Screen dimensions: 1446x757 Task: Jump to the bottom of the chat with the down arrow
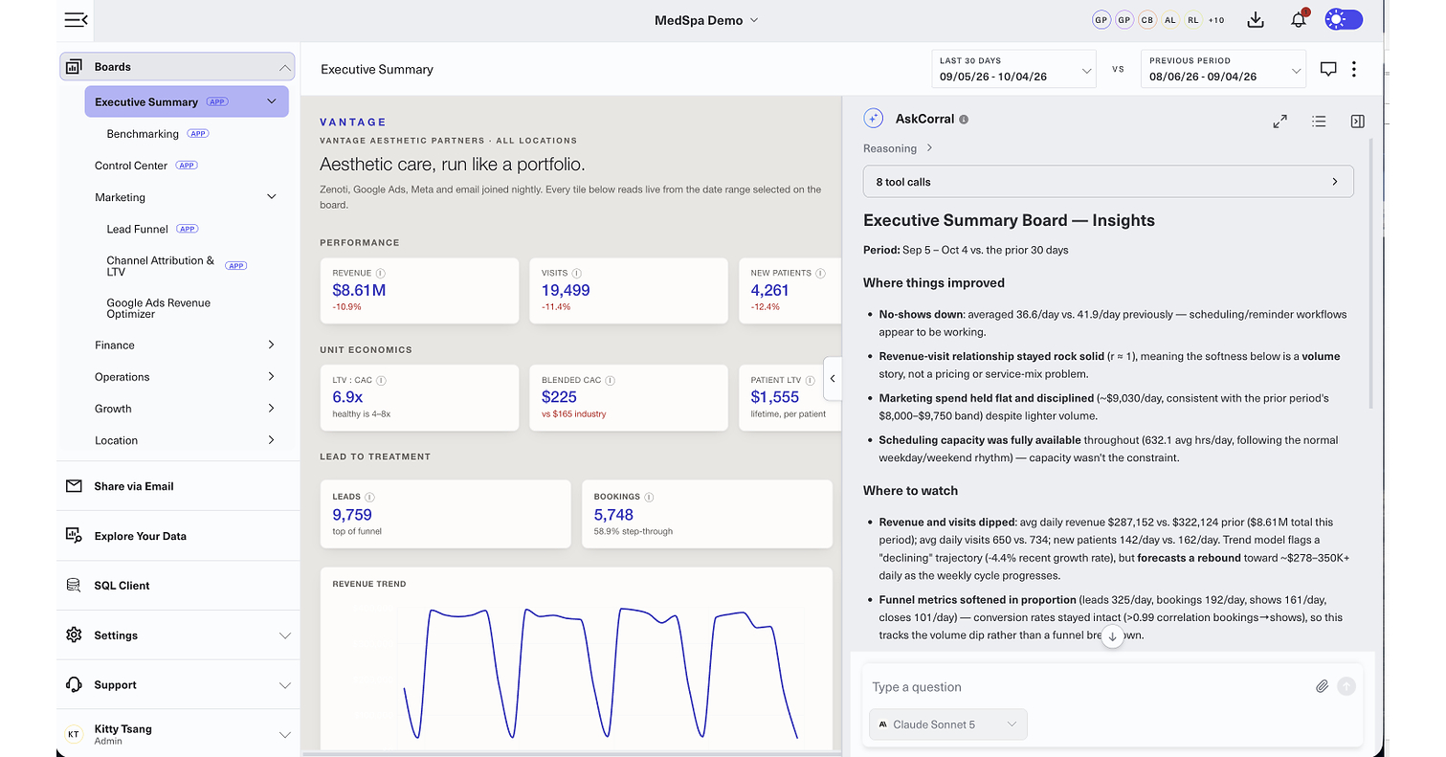point(1112,636)
